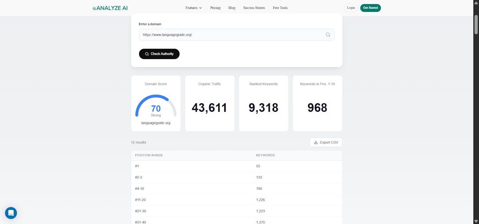Click the download icon in Export CSV
Viewport: 479px width, 224px height.
(x=316, y=142)
